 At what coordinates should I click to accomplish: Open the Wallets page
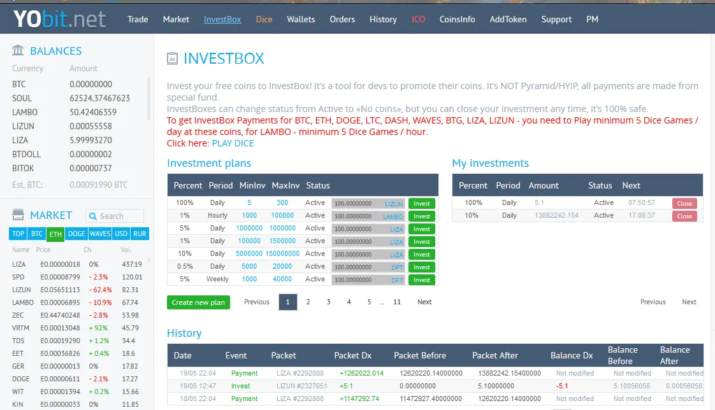(x=301, y=19)
